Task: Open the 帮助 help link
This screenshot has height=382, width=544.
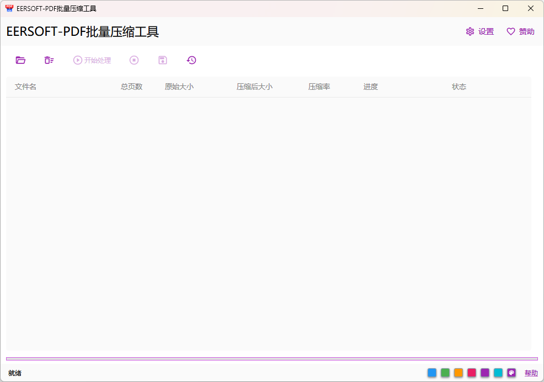Action: coord(531,373)
